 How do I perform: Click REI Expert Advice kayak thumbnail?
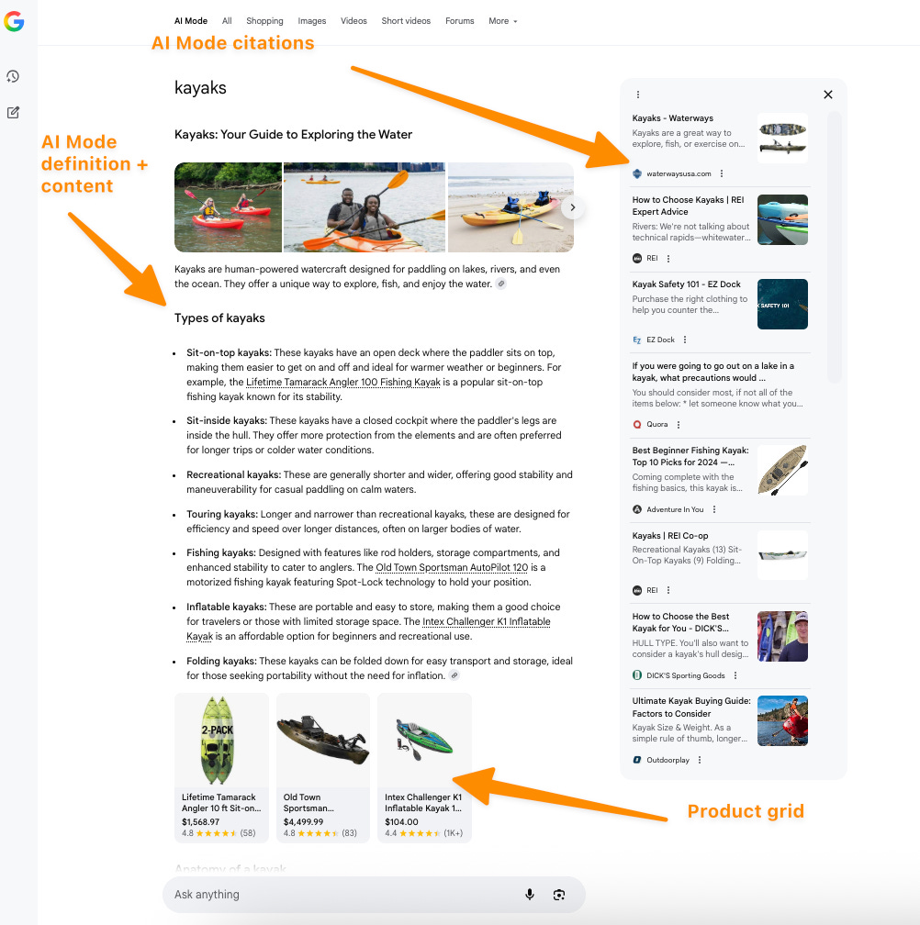(782, 219)
